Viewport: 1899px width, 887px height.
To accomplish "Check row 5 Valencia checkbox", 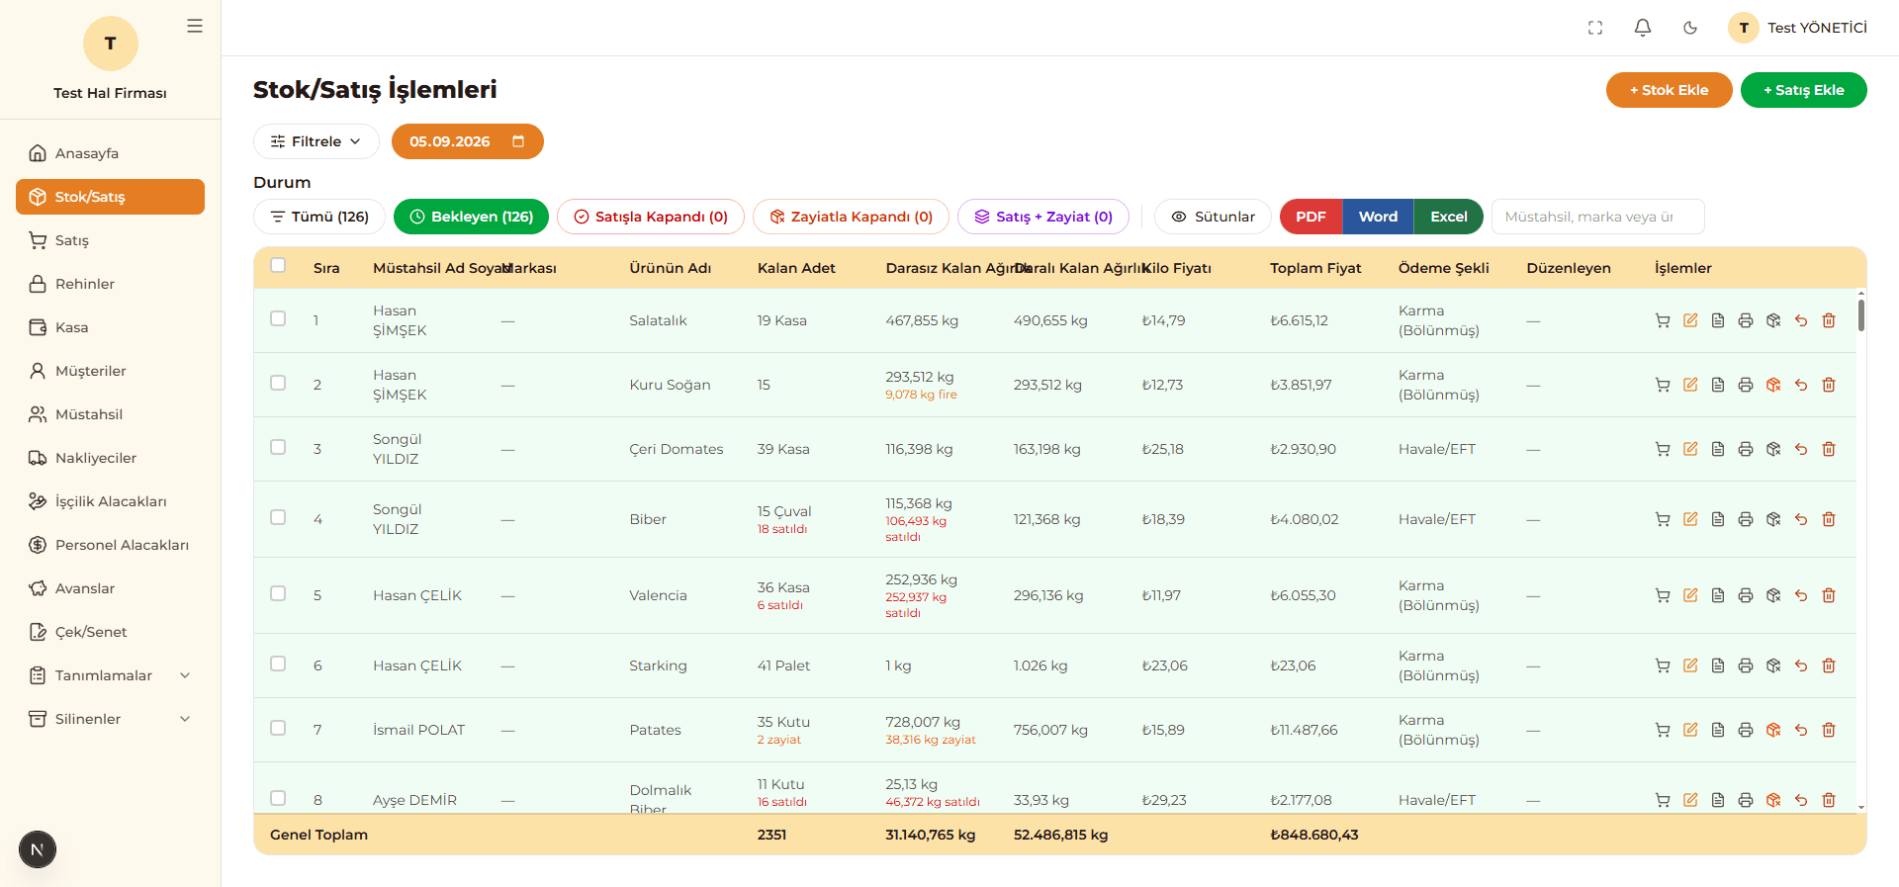I will tap(278, 593).
